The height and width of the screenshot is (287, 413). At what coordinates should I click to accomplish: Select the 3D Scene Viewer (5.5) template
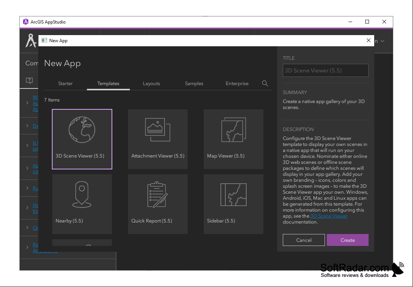82,139
